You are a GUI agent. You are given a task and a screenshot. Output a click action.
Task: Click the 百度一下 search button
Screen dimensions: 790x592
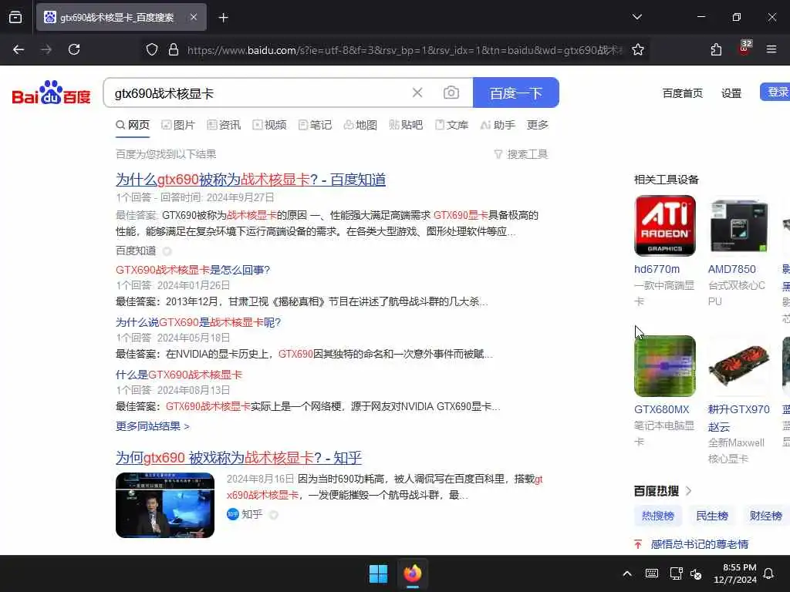click(516, 92)
